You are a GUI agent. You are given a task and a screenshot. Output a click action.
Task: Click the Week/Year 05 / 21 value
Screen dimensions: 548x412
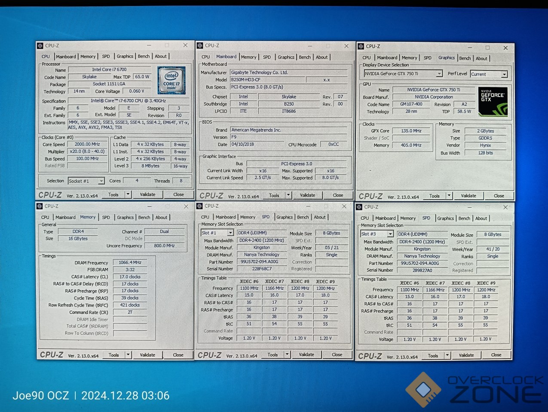(332, 248)
